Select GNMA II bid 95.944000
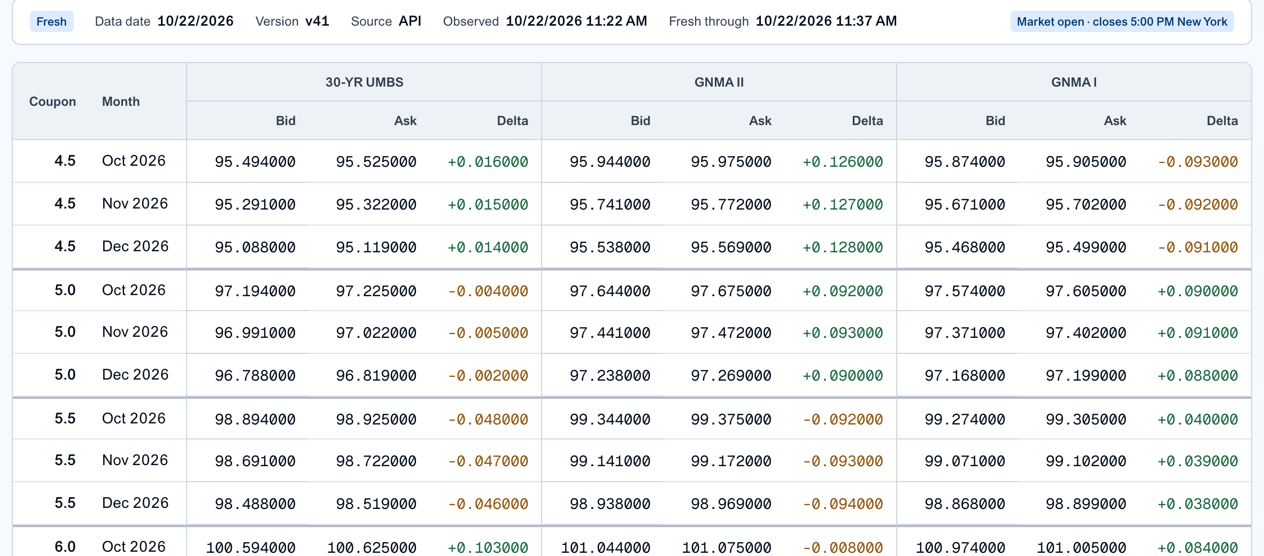The image size is (1264, 556). [x=610, y=161]
